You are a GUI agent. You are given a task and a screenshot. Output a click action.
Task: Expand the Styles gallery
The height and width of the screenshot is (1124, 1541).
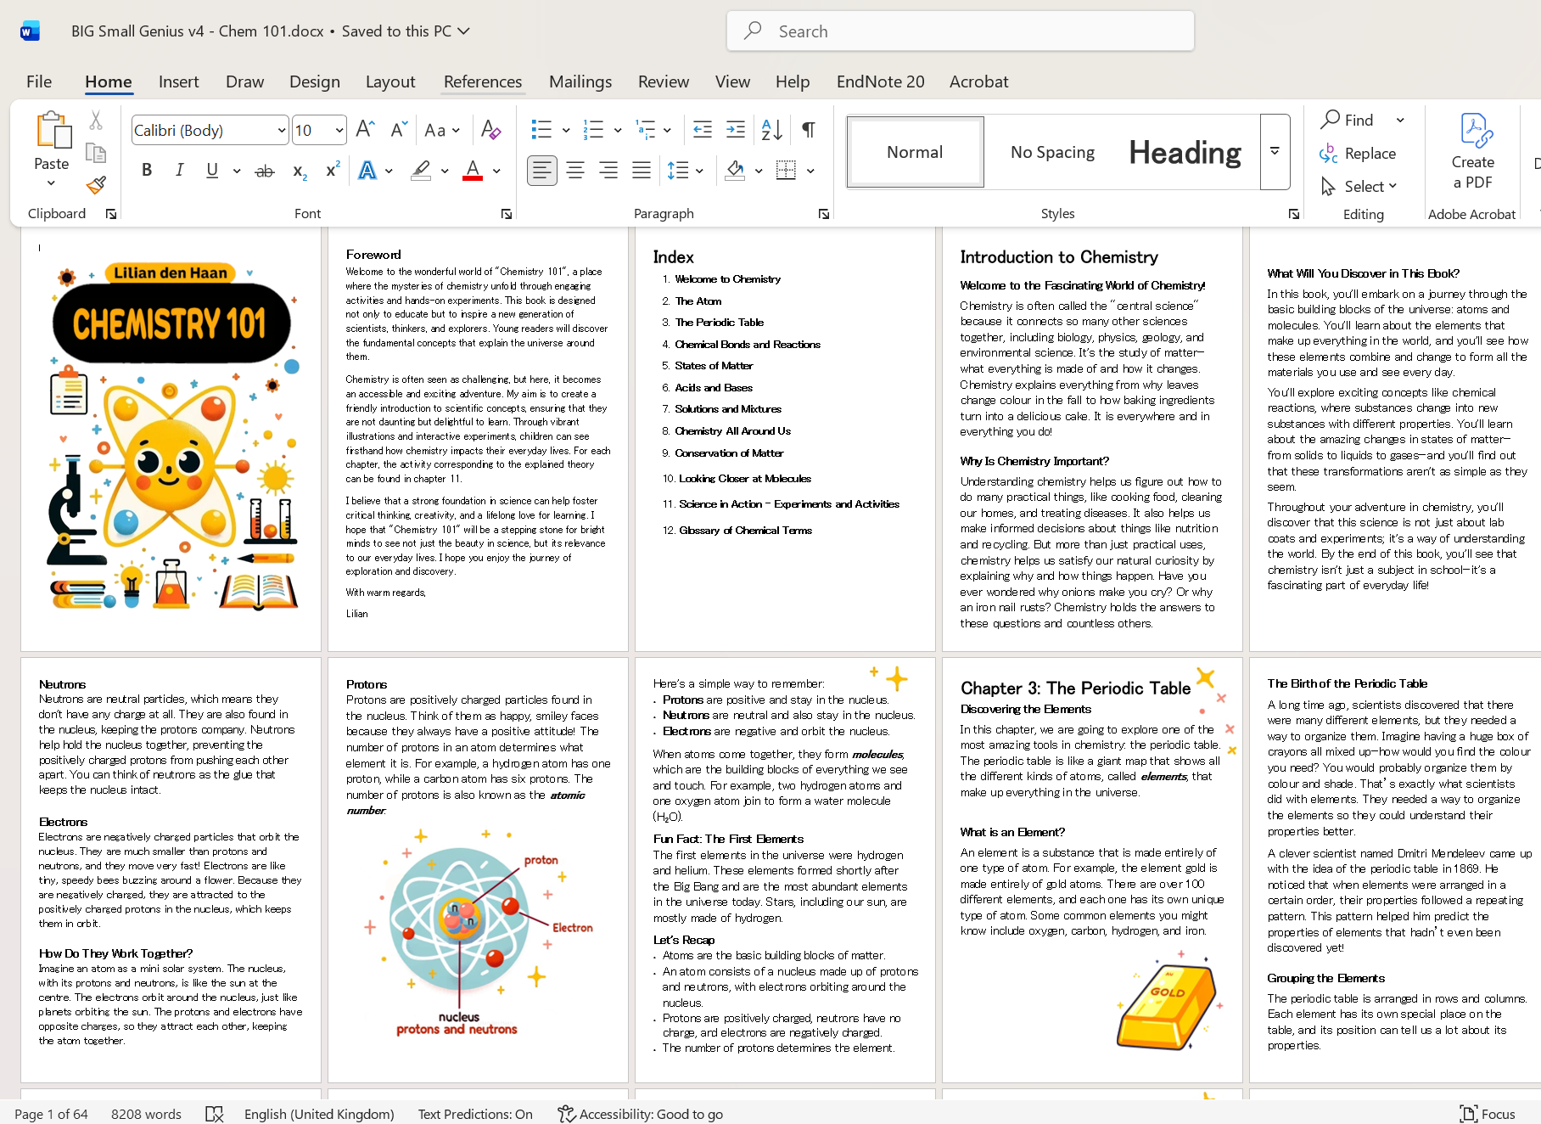[x=1275, y=152]
